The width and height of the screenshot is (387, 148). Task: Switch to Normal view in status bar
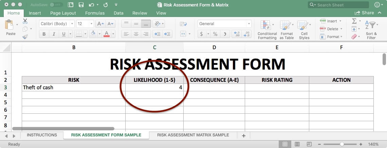coord(285,144)
